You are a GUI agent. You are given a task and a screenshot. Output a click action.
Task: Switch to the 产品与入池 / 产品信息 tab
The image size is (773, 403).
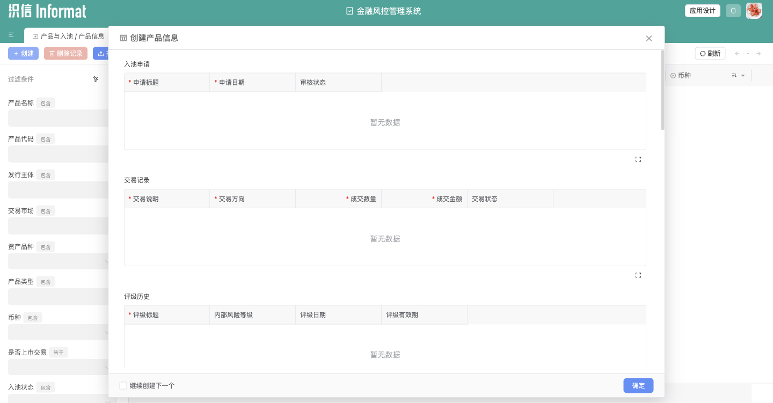[x=68, y=36]
